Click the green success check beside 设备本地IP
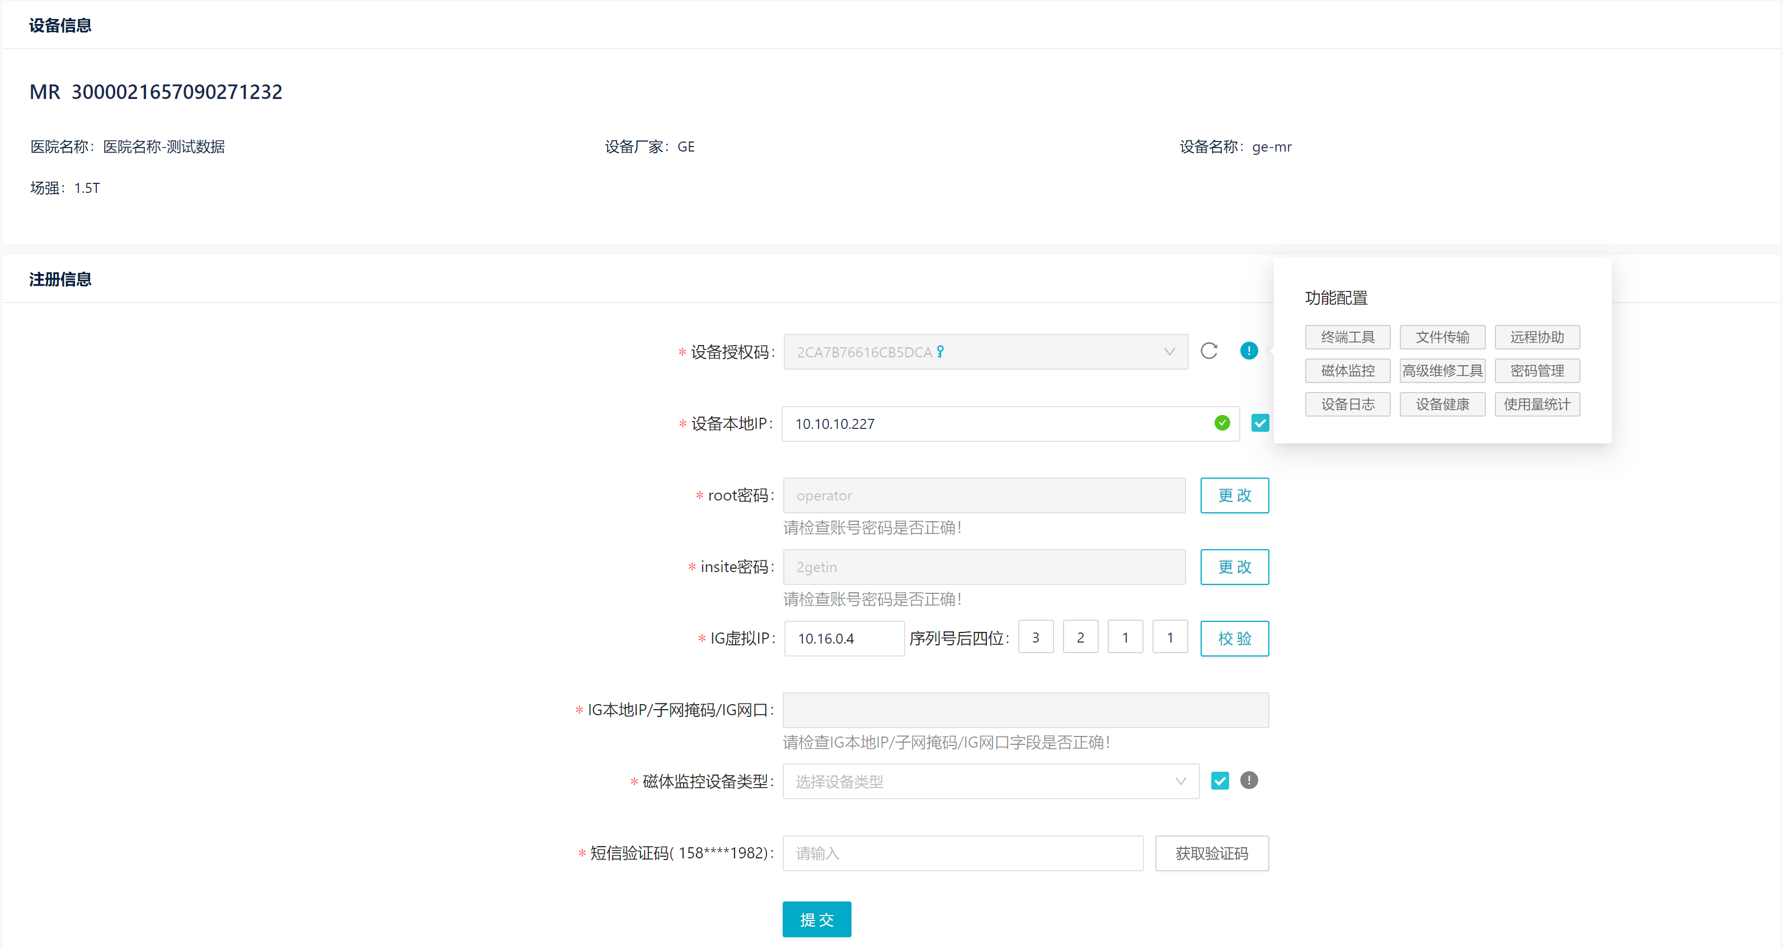This screenshot has width=1783, height=949. click(x=1222, y=423)
